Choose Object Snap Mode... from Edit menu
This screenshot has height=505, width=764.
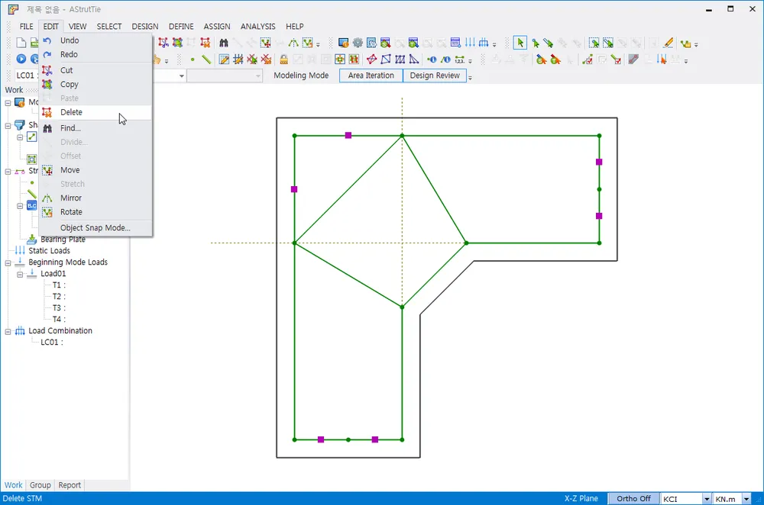[95, 227]
